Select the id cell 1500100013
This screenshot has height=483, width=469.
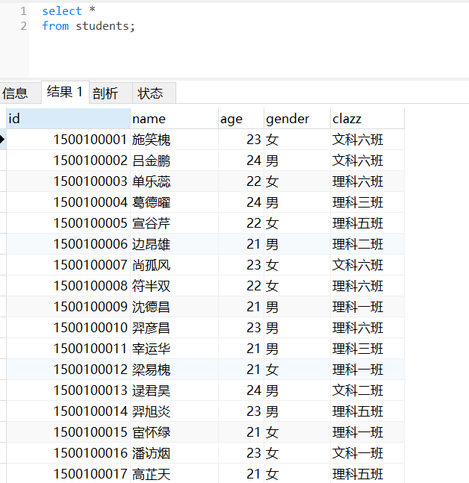click(x=68, y=390)
